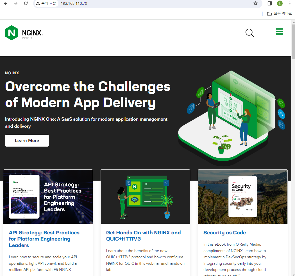295x276 pixels.
Task: Open the green profile avatar menu
Action: (280, 3)
